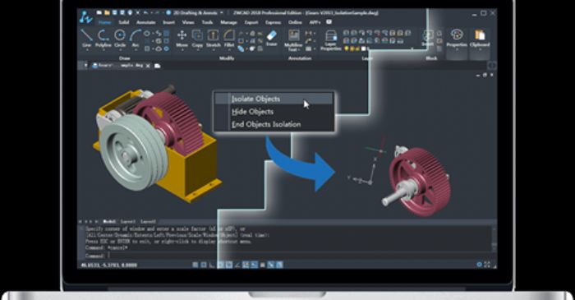The width and height of the screenshot is (575, 300).
Task: Toggle the first status bar snap button
Action: 195,265
